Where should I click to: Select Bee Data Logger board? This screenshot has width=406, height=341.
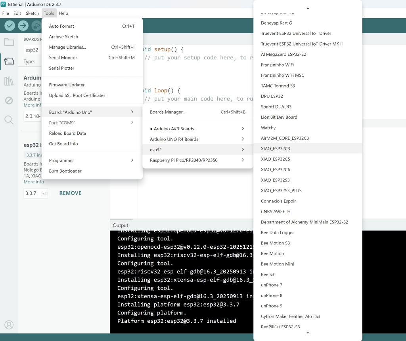click(x=308, y=232)
